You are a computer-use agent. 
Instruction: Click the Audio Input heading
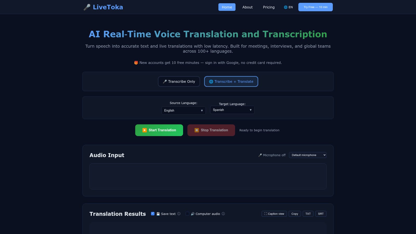click(107, 155)
